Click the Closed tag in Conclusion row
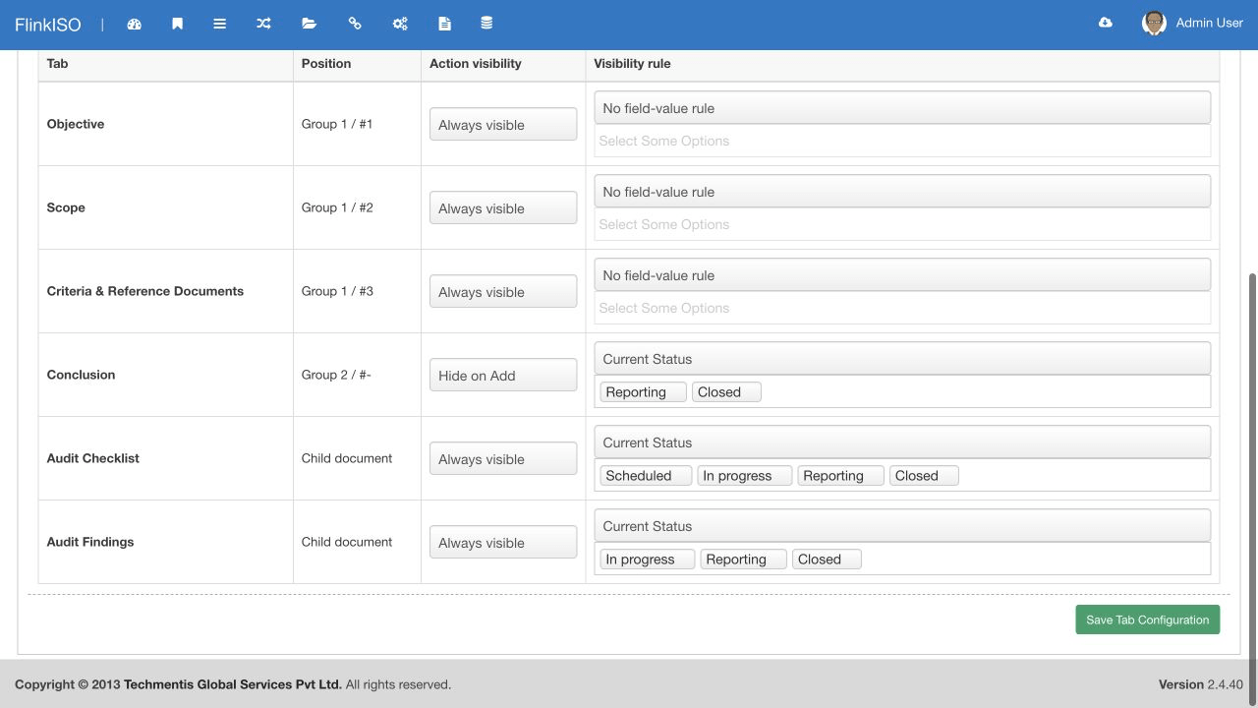 click(x=726, y=391)
